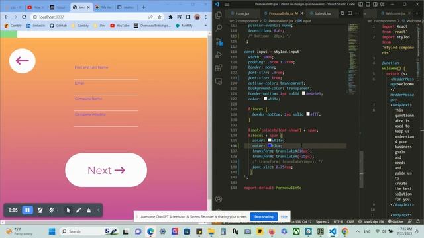Focus the Company Industry input field
The height and width of the screenshot is (238, 424).
[106, 120]
